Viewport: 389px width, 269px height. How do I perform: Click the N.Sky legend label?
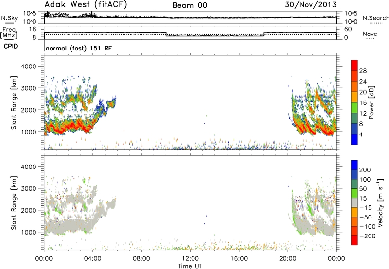coord(9,18)
